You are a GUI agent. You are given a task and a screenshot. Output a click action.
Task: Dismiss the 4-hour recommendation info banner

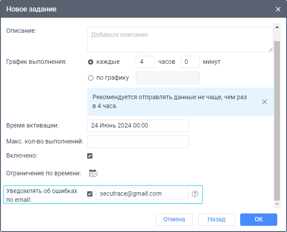[x=264, y=101]
